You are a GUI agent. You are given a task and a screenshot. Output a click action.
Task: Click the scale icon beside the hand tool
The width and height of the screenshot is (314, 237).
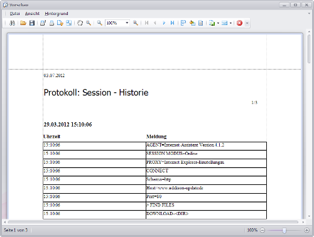[x=68, y=23]
